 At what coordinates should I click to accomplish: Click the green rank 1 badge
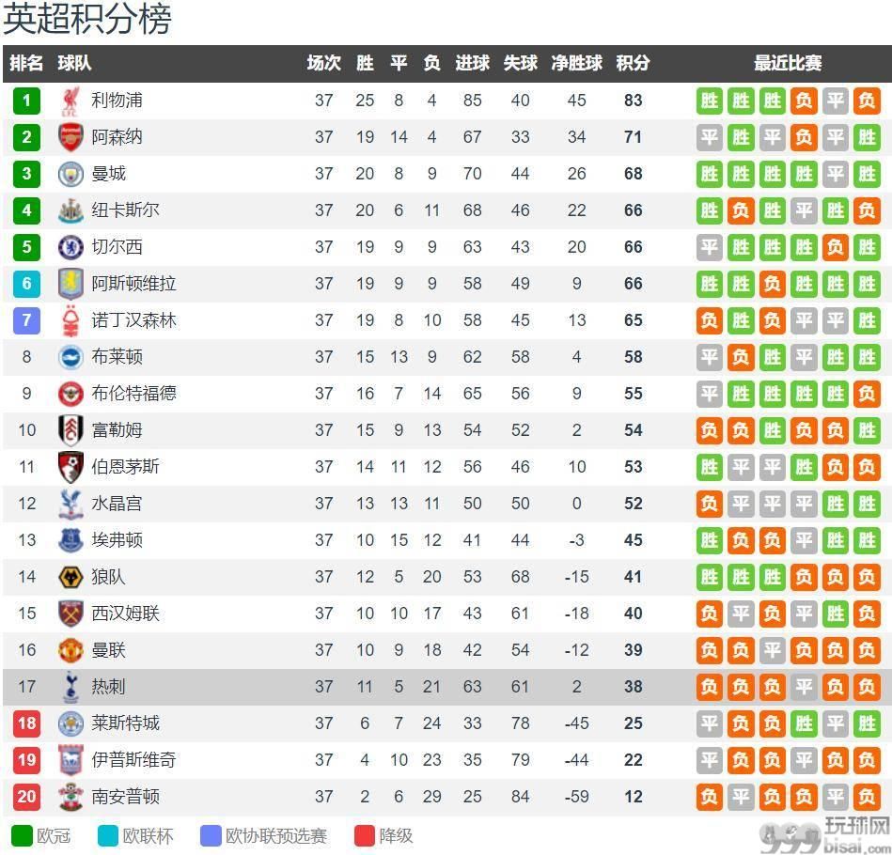pos(26,101)
